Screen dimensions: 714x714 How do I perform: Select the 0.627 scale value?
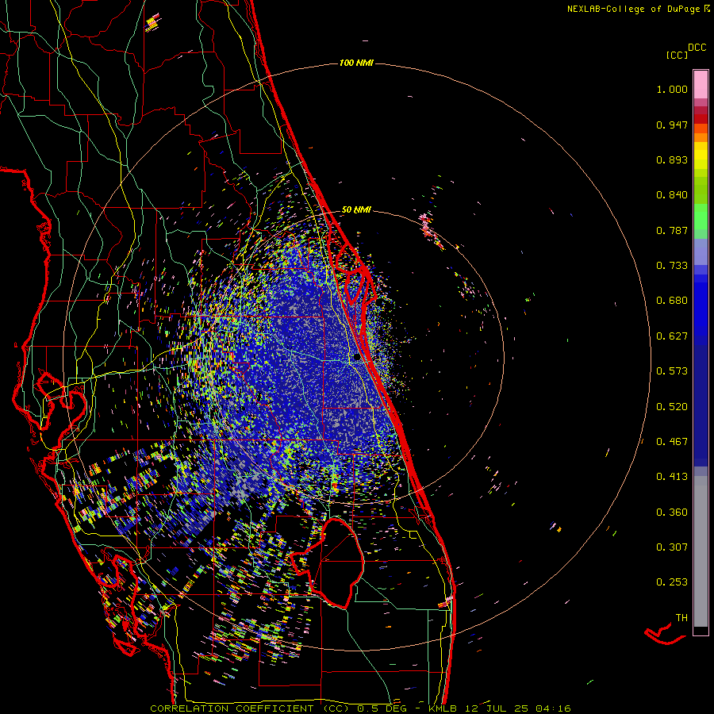(x=672, y=336)
